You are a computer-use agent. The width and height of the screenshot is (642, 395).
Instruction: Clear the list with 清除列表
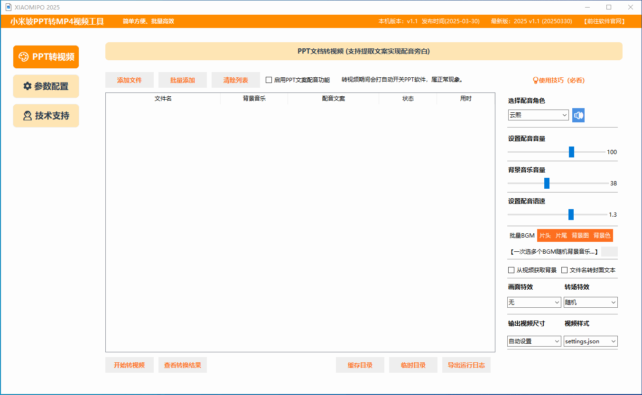[x=236, y=80]
